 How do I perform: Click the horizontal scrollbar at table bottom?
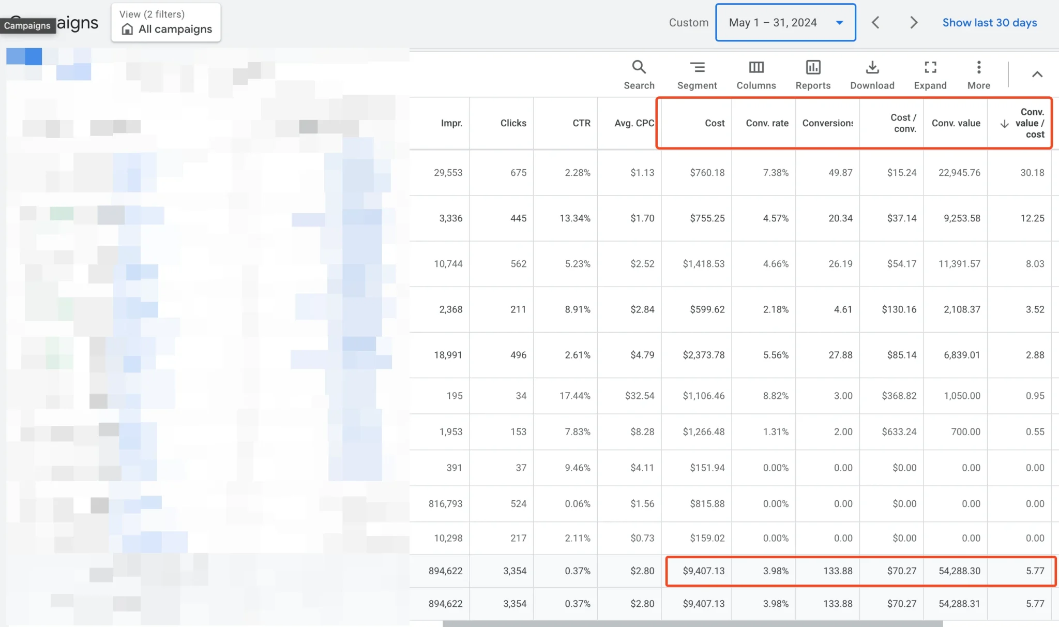[x=692, y=623]
